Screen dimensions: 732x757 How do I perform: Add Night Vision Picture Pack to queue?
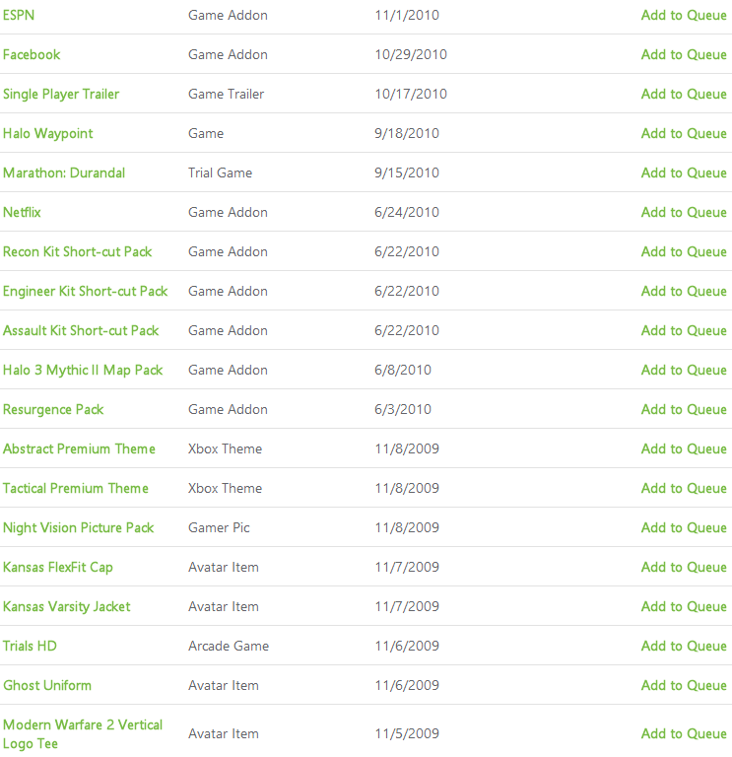[x=684, y=528]
